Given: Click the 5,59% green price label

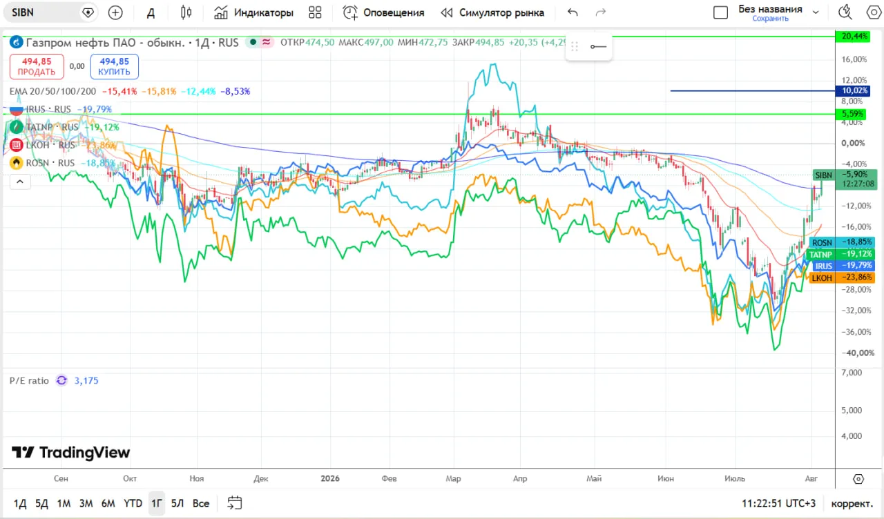Looking at the screenshot, I should click(x=852, y=113).
